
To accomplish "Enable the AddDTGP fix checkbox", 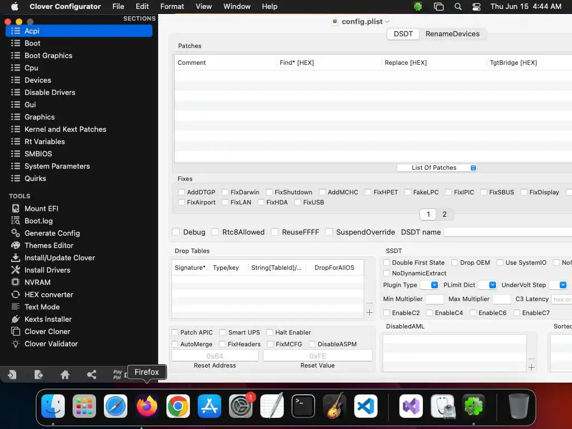I will pyautogui.click(x=182, y=192).
